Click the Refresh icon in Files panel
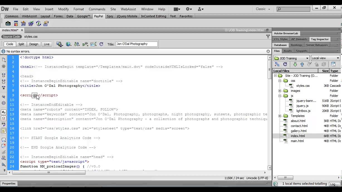342x192 pixels. 285,64
